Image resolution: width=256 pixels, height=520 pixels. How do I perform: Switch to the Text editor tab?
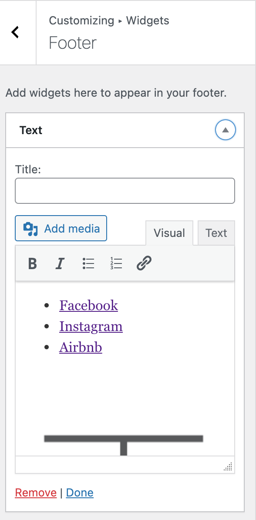click(216, 233)
